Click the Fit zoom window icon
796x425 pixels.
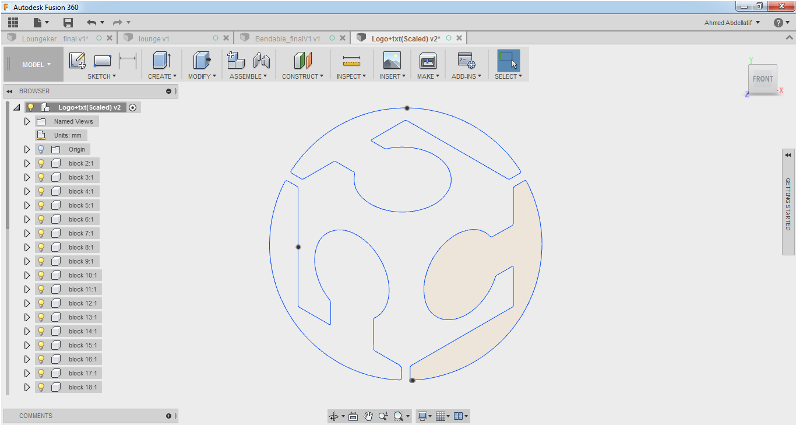pyautogui.click(x=399, y=416)
